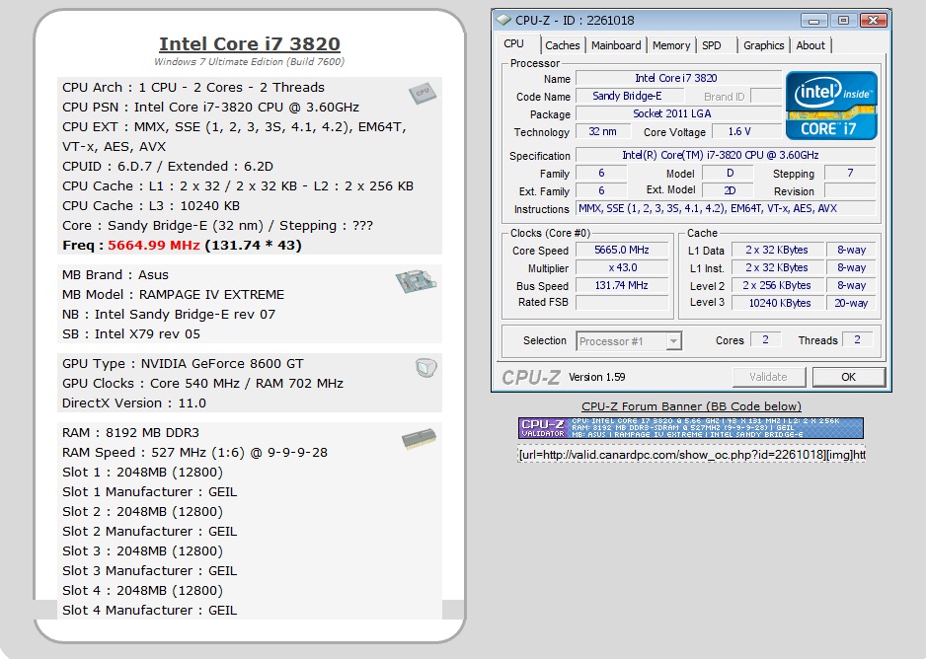Open the About tab
Screen dimensions: 926x659
[x=810, y=45]
